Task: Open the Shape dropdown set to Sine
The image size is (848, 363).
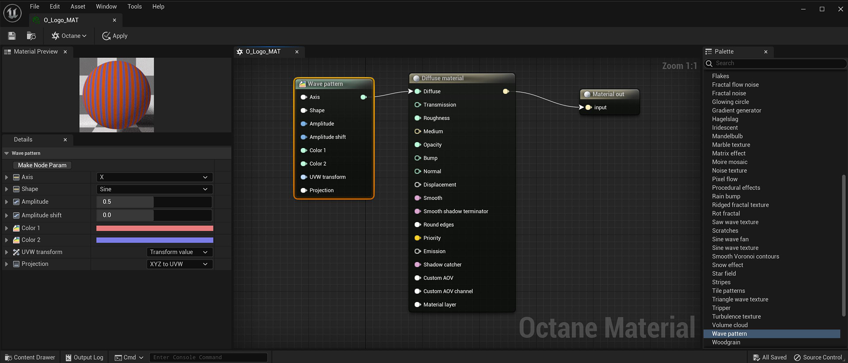Action: (x=154, y=189)
